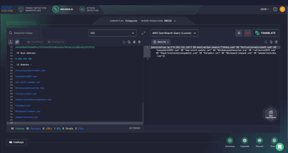This screenshot has height=153, width=288.
Task: Switch to Uncoder AI tab
Action: (63, 9)
